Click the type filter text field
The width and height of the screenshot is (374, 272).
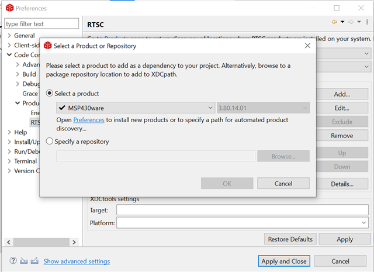tap(41, 24)
